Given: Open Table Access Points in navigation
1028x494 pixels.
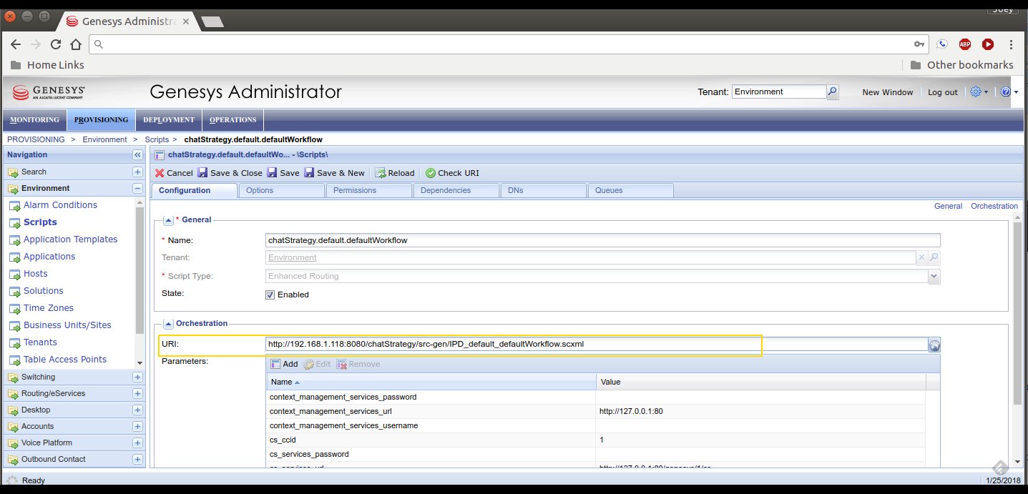Looking at the screenshot, I should [65, 360].
